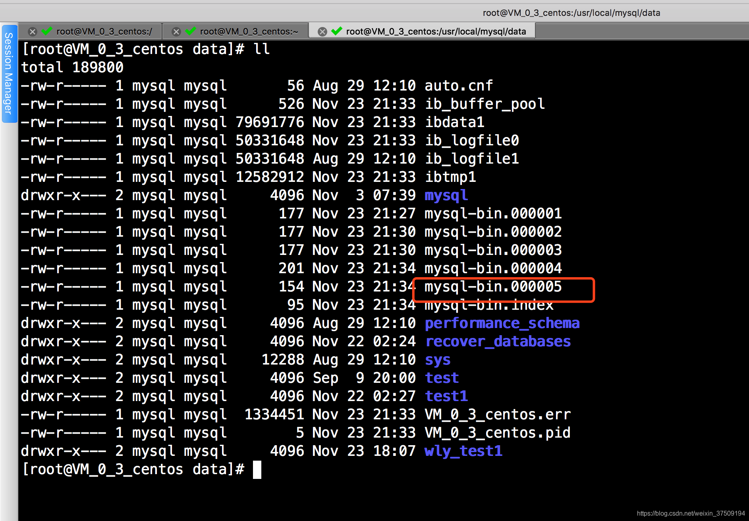Click the 'Sep 9 20:00' date on test row
Screen dimensions: 749x521
(364, 378)
